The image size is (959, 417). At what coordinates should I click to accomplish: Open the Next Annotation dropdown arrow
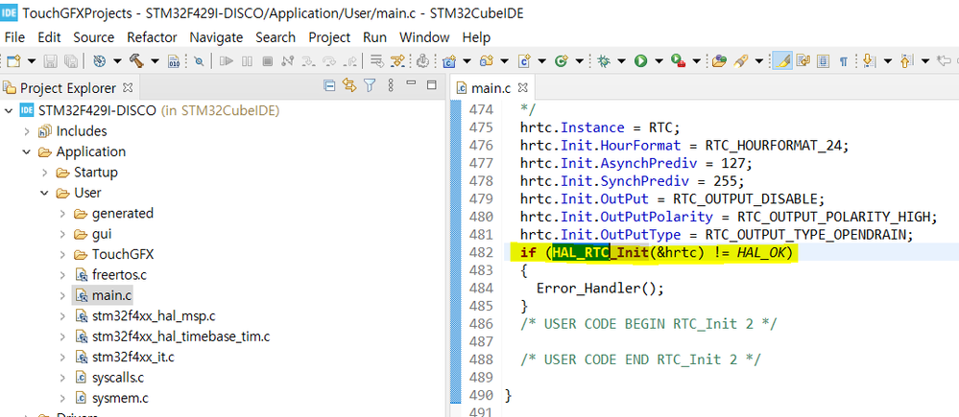click(887, 61)
